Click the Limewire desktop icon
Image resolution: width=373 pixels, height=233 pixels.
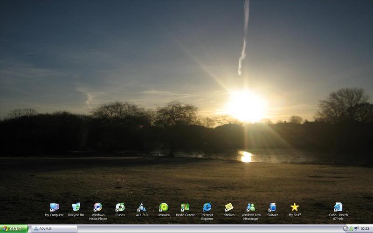(x=163, y=207)
